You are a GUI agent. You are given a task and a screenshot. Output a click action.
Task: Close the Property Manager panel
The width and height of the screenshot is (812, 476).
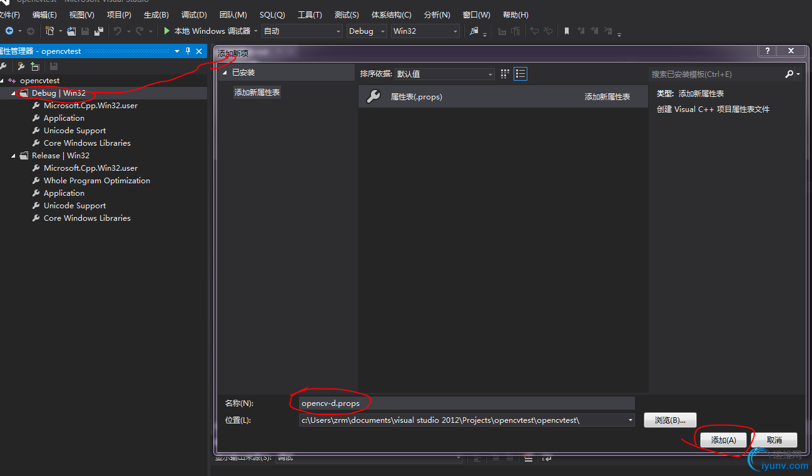click(199, 51)
